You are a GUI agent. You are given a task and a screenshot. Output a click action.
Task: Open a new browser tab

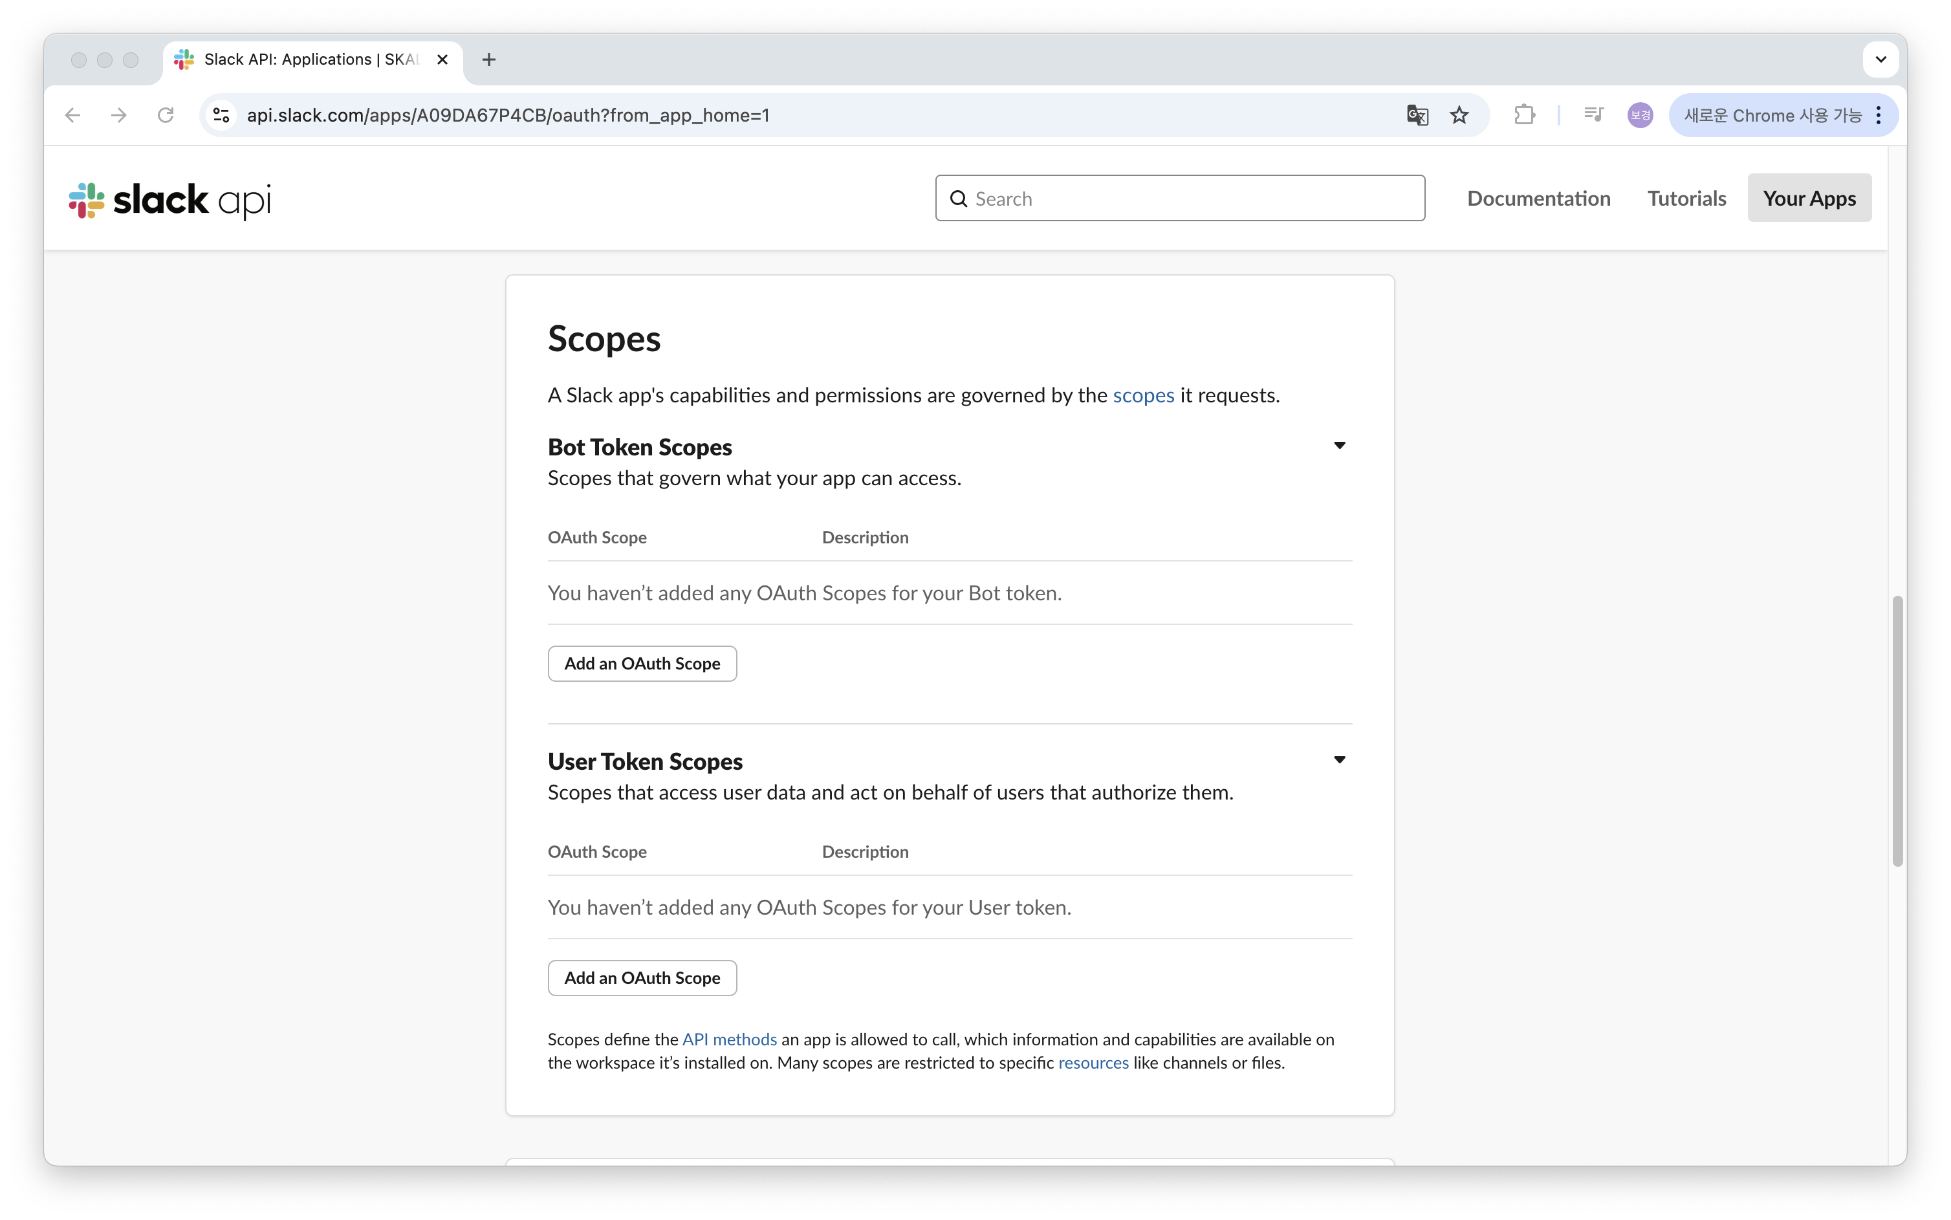pyautogui.click(x=488, y=60)
